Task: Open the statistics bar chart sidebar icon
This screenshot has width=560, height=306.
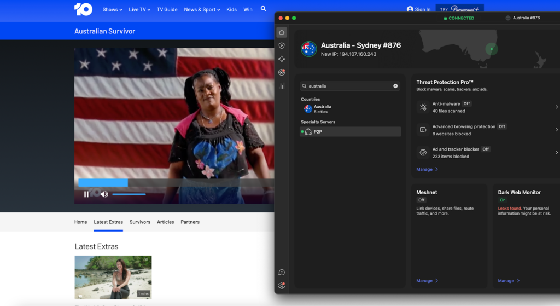Action: click(282, 86)
